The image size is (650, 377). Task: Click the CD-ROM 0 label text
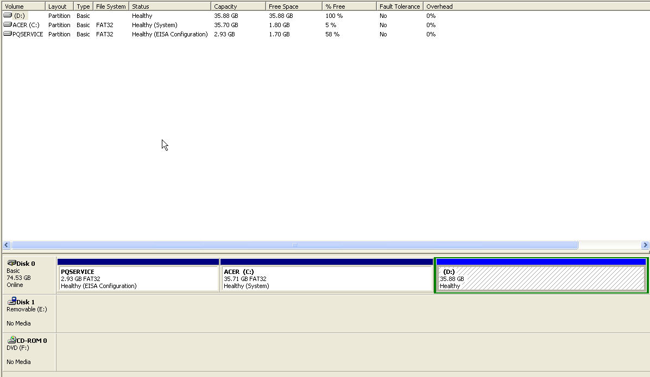(x=31, y=341)
